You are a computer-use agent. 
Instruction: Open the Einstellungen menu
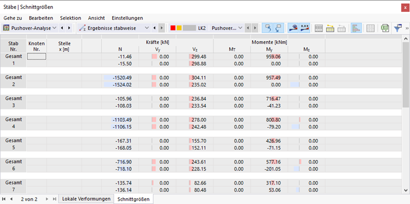[x=127, y=18]
